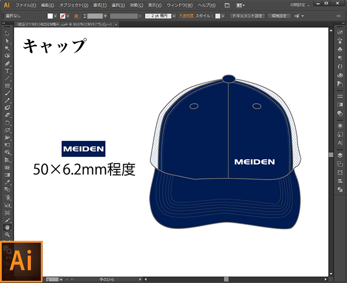Open the Color palette panel icon
The height and width of the screenshot is (283, 347).
click(340, 75)
